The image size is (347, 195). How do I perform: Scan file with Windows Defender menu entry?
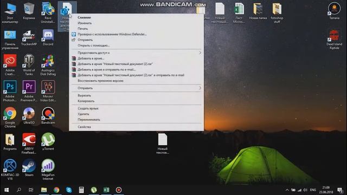click(136, 34)
